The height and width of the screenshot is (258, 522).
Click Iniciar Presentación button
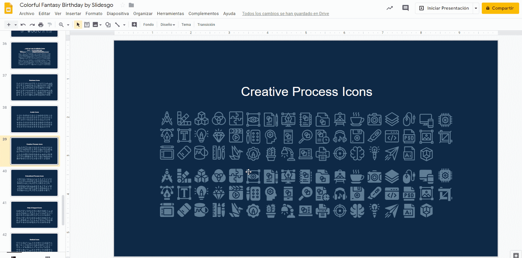coord(444,8)
